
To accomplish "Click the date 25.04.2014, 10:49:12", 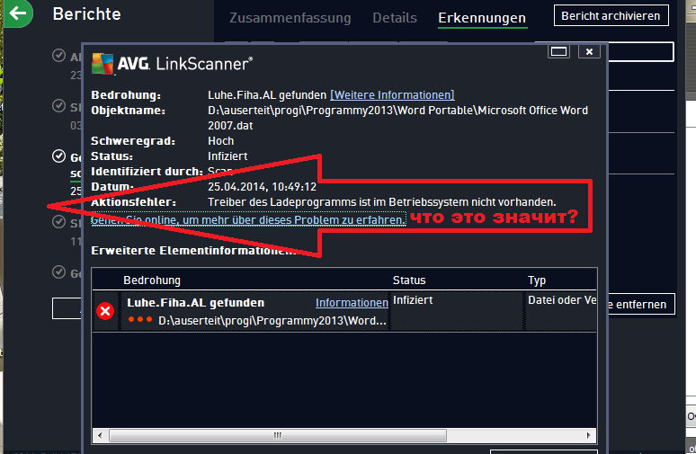I will click(x=262, y=187).
